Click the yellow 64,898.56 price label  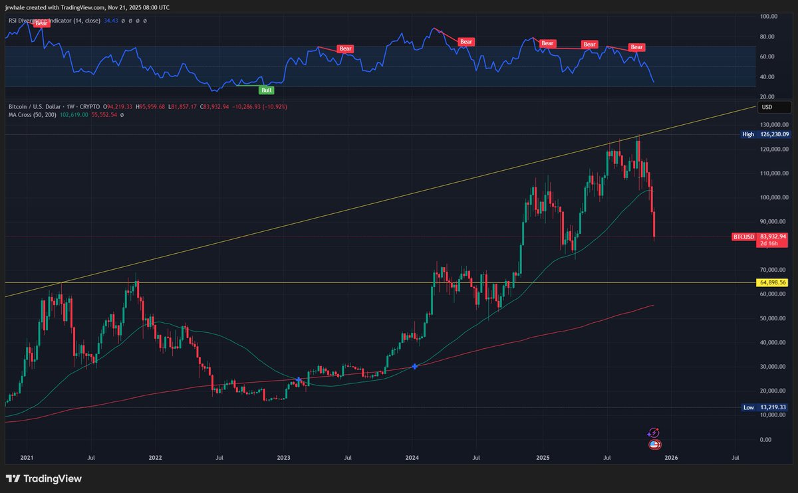(x=773, y=282)
